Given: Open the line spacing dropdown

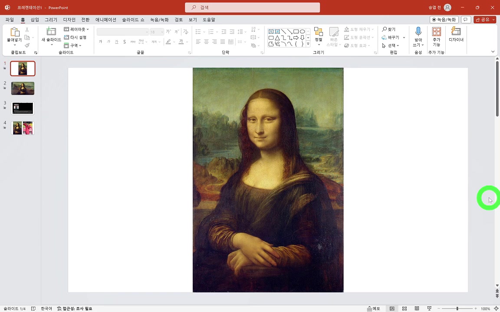Looking at the screenshot, I should [x=240, y=32].
